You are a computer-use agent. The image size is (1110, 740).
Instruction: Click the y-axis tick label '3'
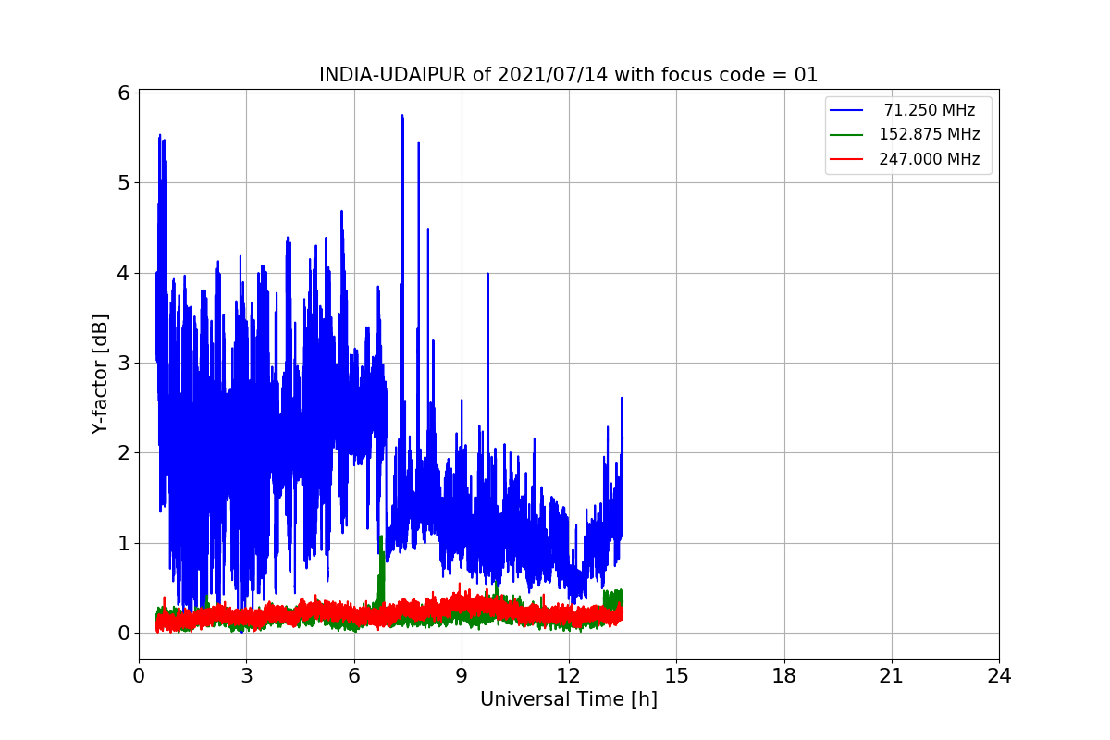click(x=123, y=363)
